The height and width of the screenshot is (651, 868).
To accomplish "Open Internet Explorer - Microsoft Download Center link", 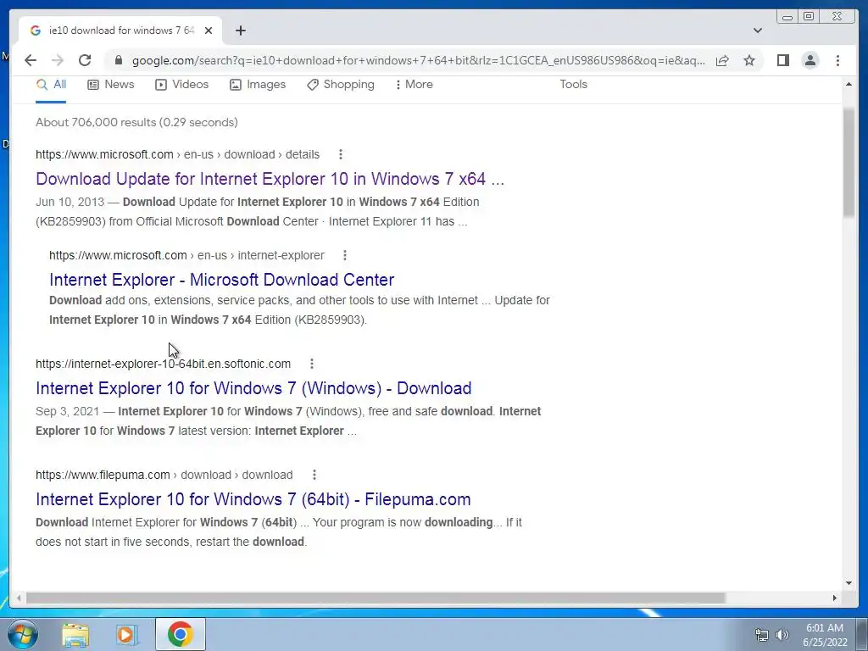I will (x=221, y=280).
